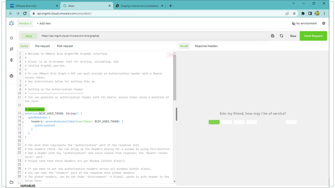This screenshot has width=335, height=188.
Task: Select the Window 3 tab
Action: (x=25, y=23)
